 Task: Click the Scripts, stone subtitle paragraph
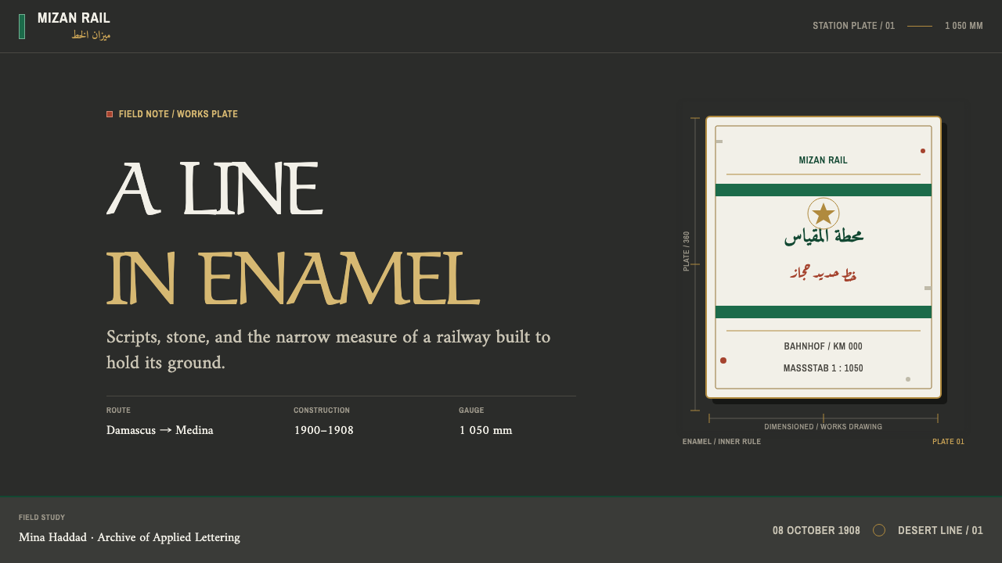point(329,350)
